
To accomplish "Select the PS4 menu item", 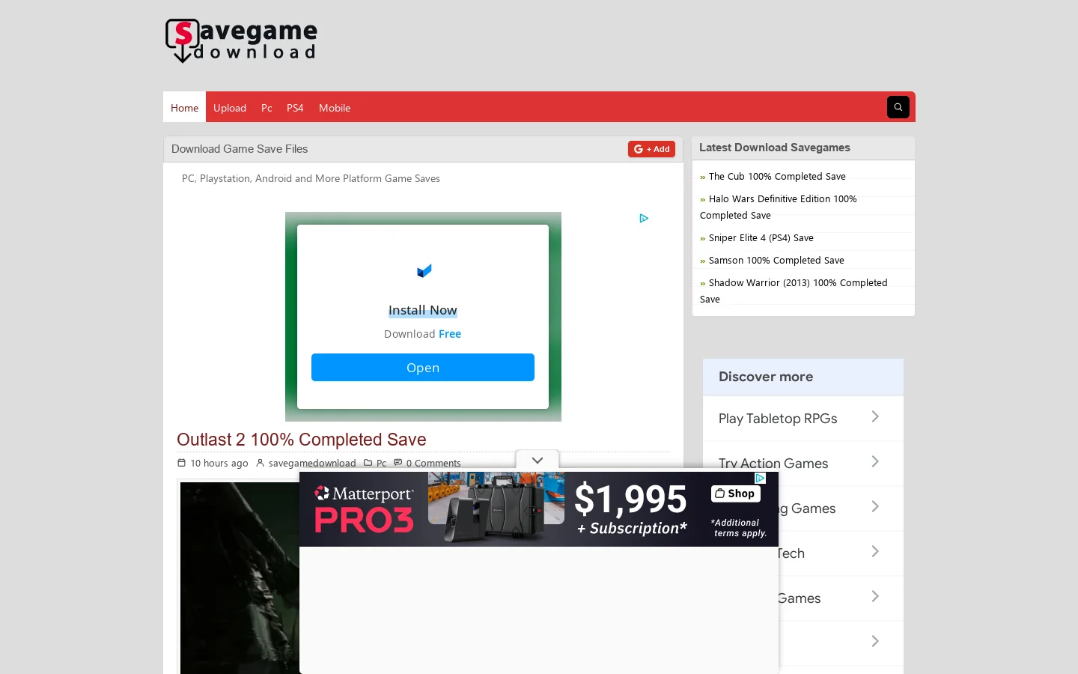I will (295, 108).
